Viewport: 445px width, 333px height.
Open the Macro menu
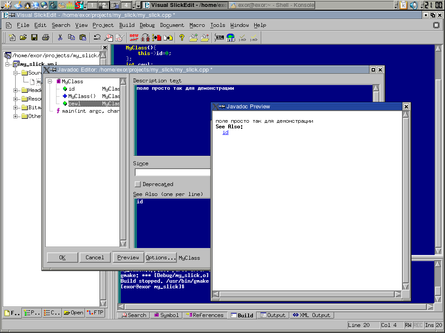[197, 25]
